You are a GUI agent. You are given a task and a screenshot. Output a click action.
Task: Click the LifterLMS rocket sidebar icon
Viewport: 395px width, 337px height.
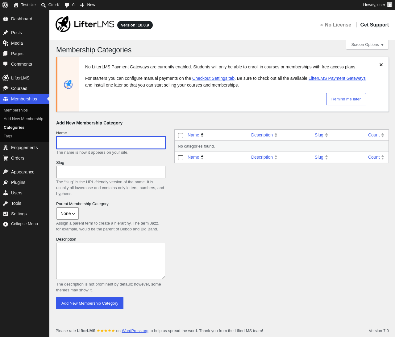(6, 78)
